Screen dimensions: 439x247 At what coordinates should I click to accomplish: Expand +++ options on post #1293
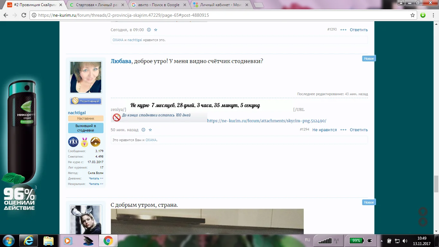(343, 30)
